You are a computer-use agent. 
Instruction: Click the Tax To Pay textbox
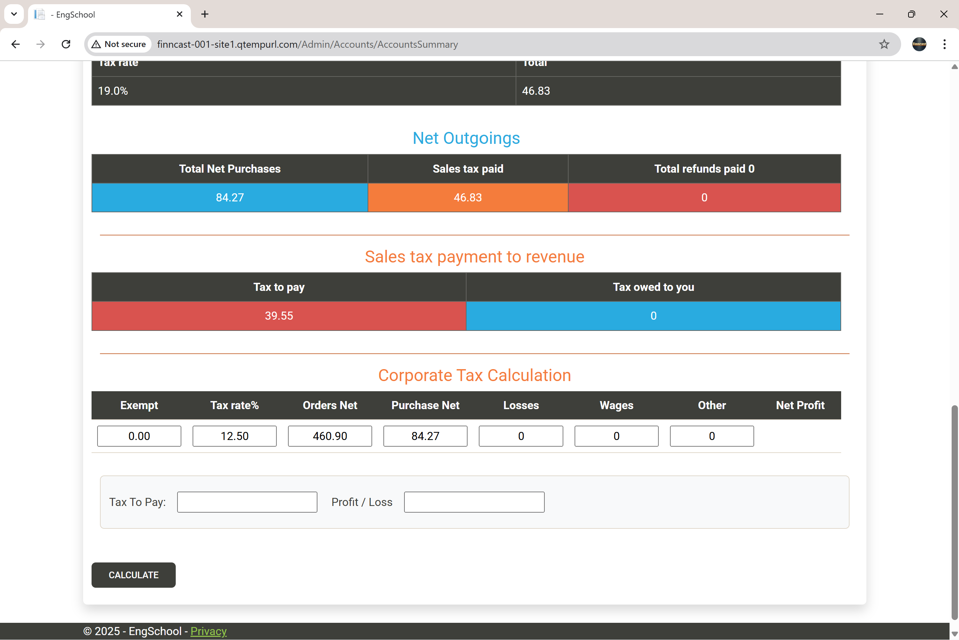coord(247,502)
